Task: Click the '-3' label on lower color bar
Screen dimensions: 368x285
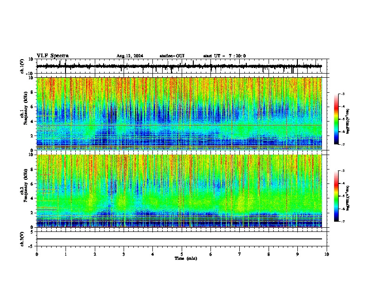Action: tap(342, 171)
